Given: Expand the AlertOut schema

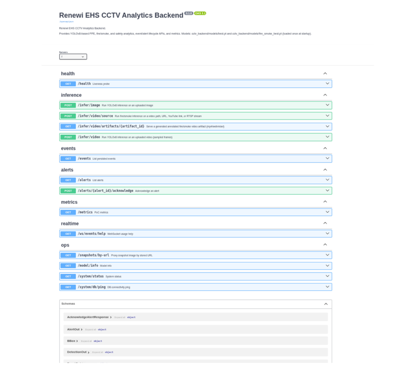Looking at the screenshot, I should (75, 329).
